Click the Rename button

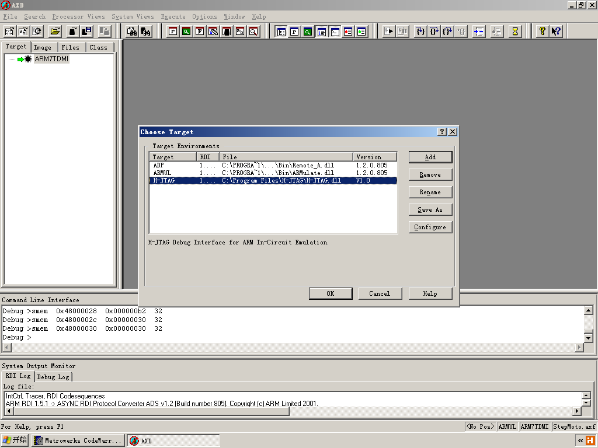(430, 192)
